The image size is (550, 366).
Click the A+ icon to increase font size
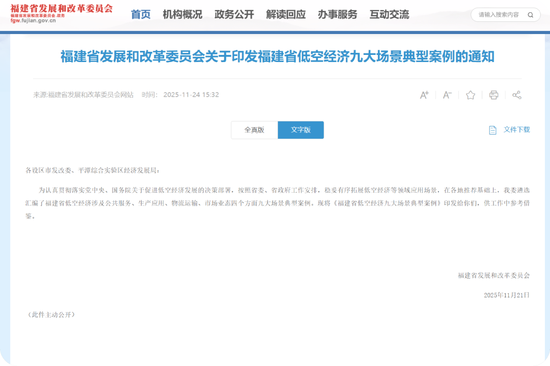point(424,95)
